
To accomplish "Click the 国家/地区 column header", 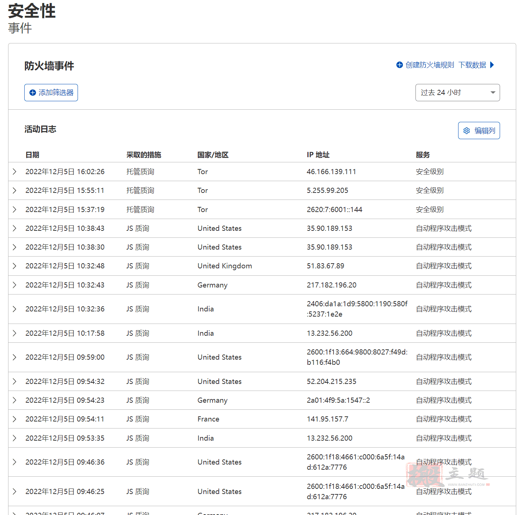I will pyautogui.click(x=213, y=155).
